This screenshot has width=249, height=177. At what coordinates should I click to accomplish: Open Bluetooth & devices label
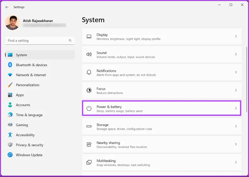click(x=31, y=65)
